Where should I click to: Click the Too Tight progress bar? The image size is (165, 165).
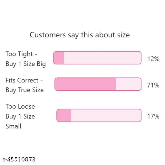(x=97, y=58)
